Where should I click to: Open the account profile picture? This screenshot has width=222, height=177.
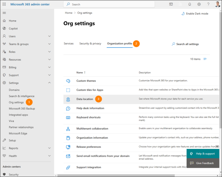tap(218, 4)
